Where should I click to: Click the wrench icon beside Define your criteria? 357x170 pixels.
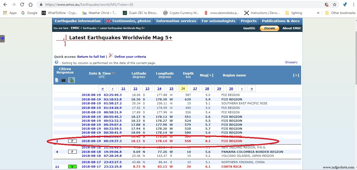tap(111, 55)
